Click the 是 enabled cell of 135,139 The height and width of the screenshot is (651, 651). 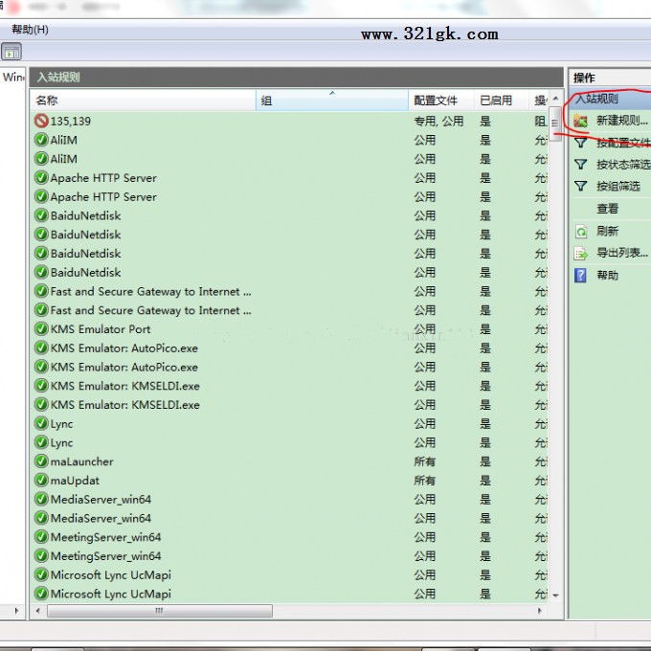pyautogui.click(x=485, y=121)
